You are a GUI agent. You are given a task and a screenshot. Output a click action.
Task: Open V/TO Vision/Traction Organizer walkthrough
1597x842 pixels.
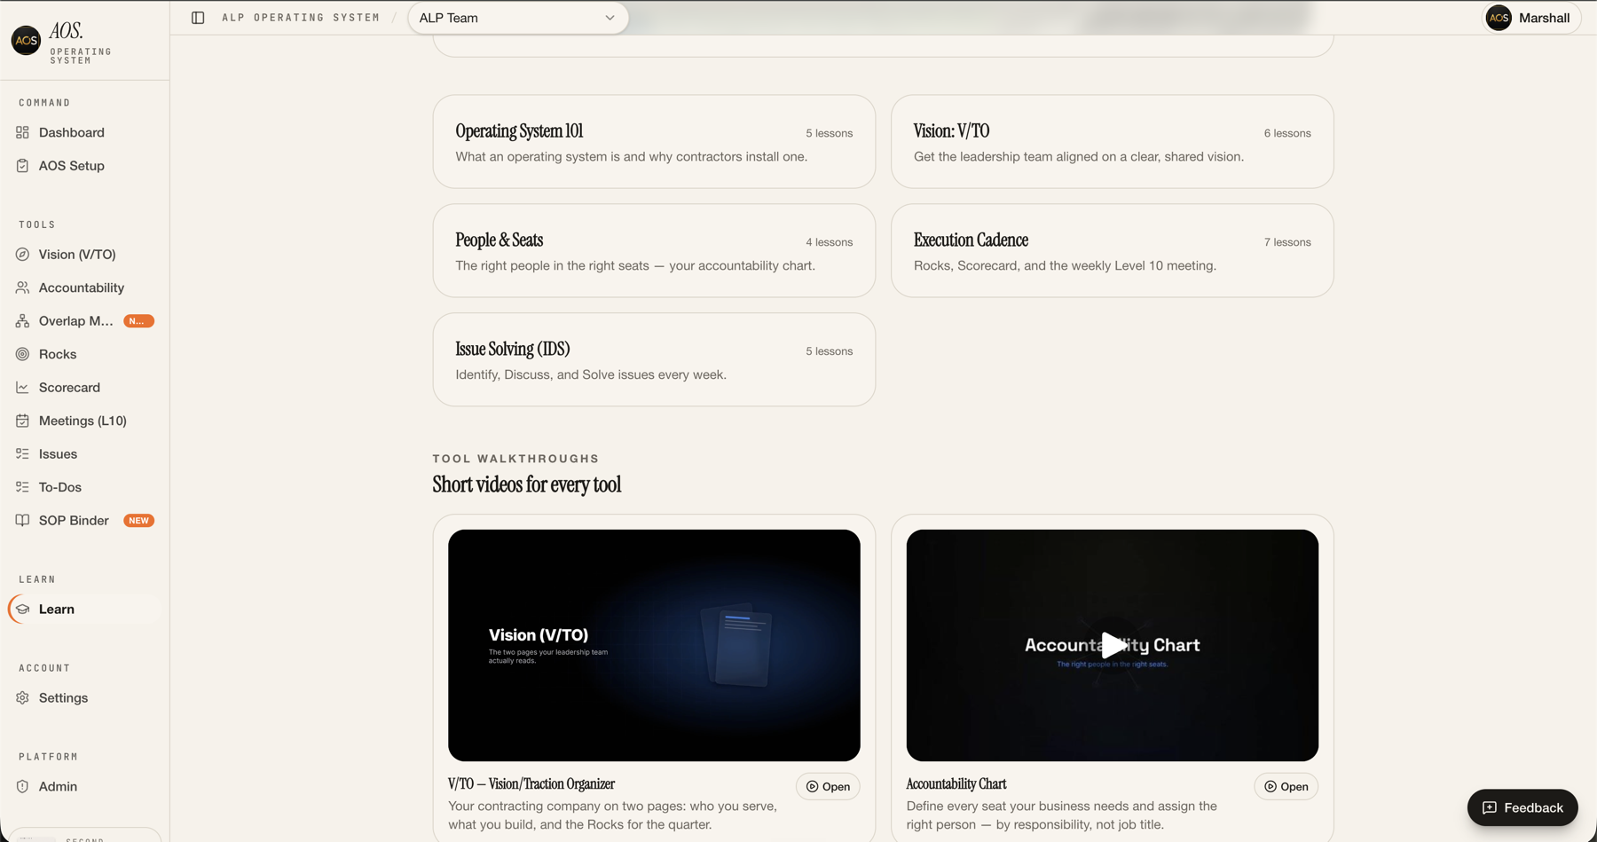828,787
